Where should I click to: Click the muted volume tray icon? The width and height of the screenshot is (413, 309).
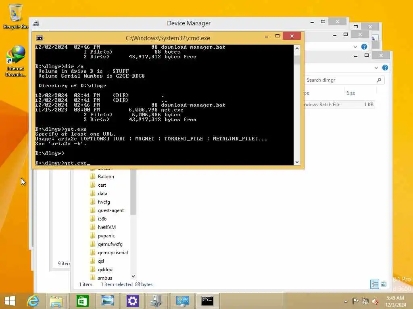pyautogui.click(x=375, y=301)
